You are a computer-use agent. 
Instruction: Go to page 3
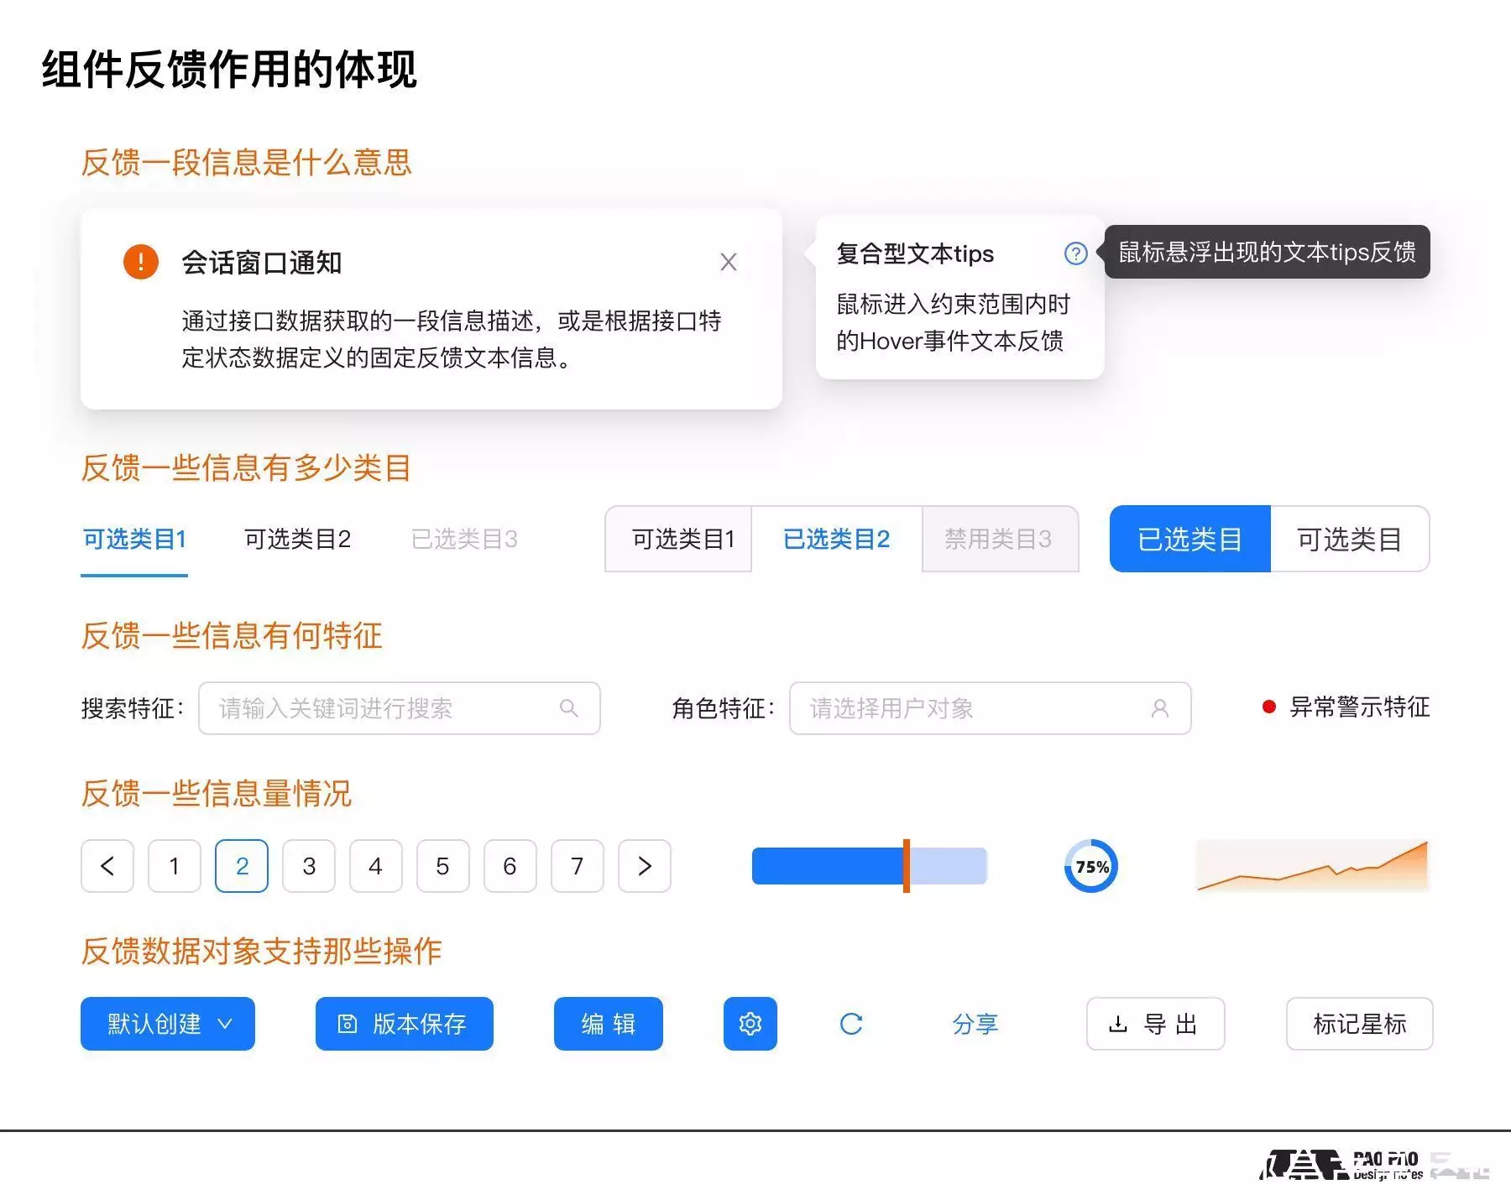[x=309, y=866]
